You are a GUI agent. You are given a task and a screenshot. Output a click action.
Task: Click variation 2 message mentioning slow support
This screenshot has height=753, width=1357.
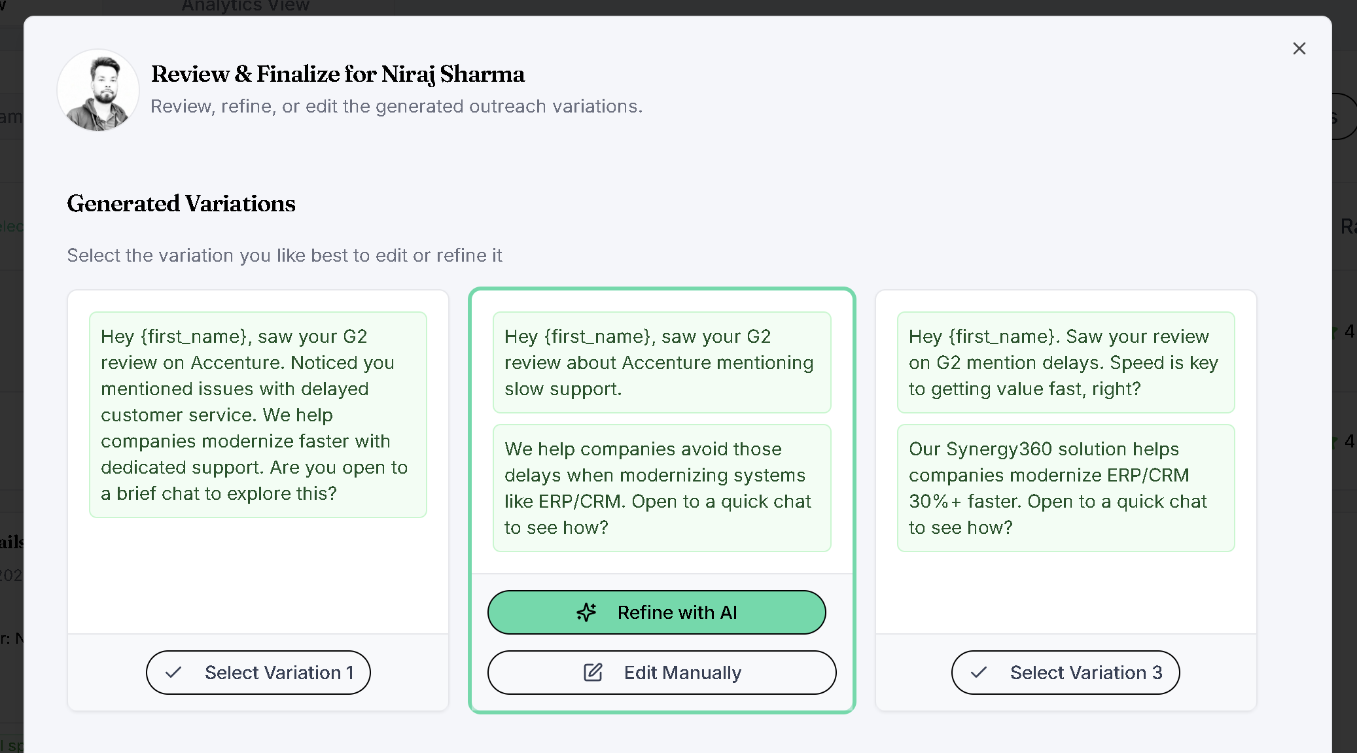[x=661, y=362]
